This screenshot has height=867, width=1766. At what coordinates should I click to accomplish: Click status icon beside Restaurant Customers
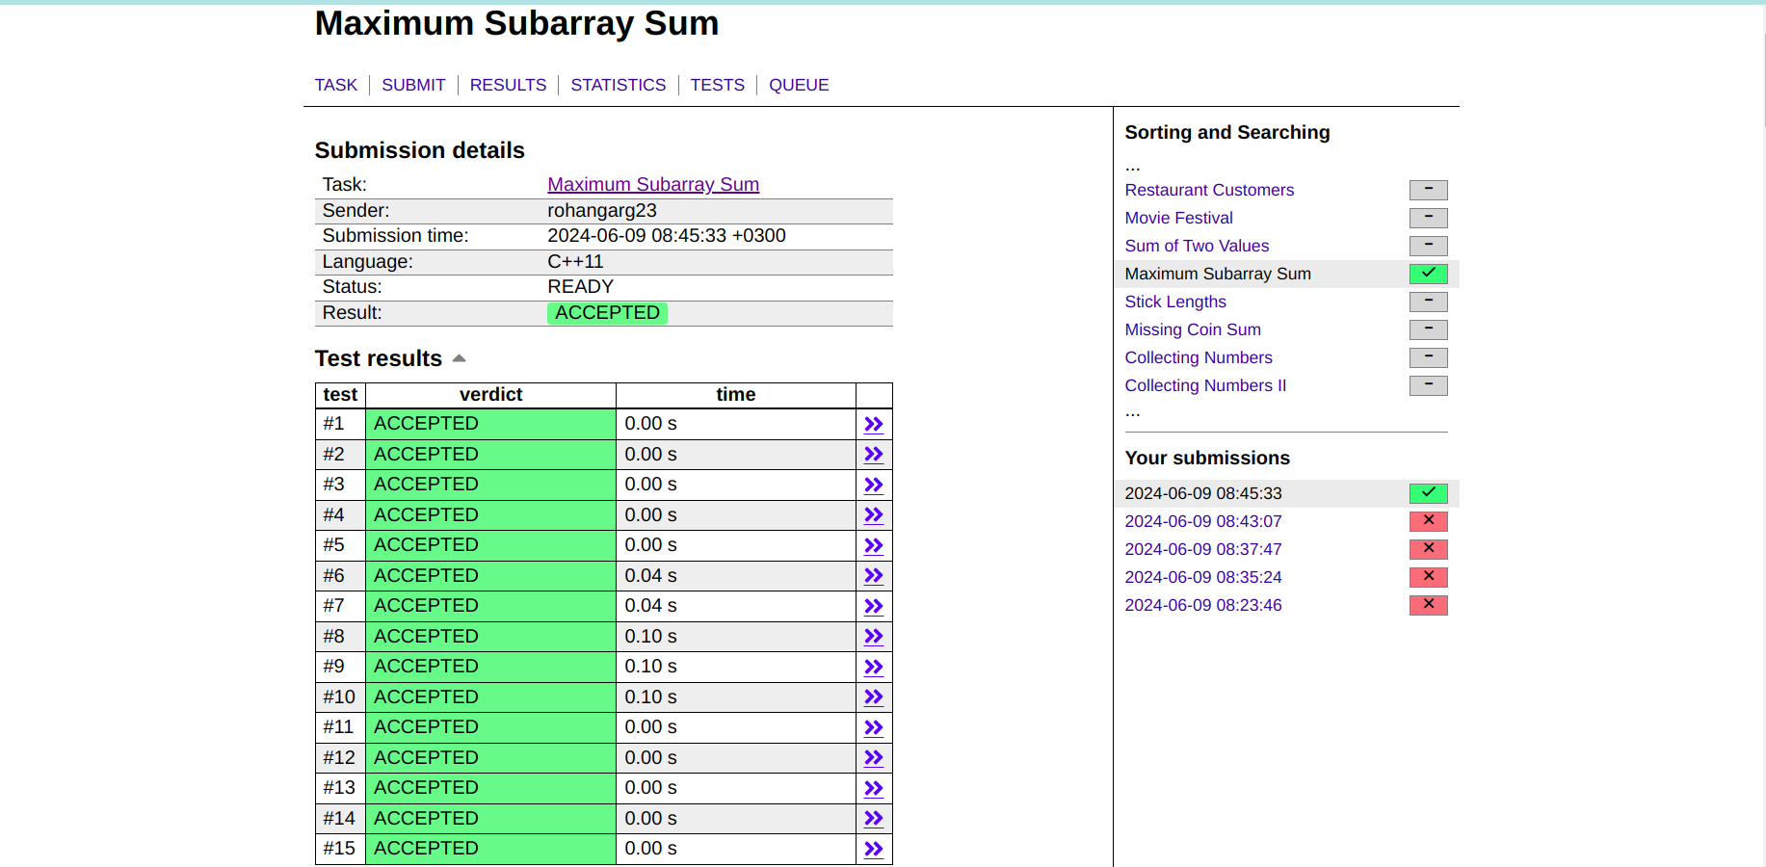(1428, 190)
